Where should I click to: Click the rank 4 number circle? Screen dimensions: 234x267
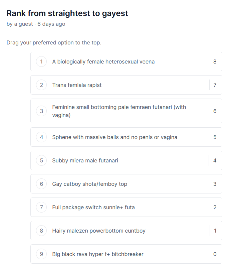[x=41, y=137]
